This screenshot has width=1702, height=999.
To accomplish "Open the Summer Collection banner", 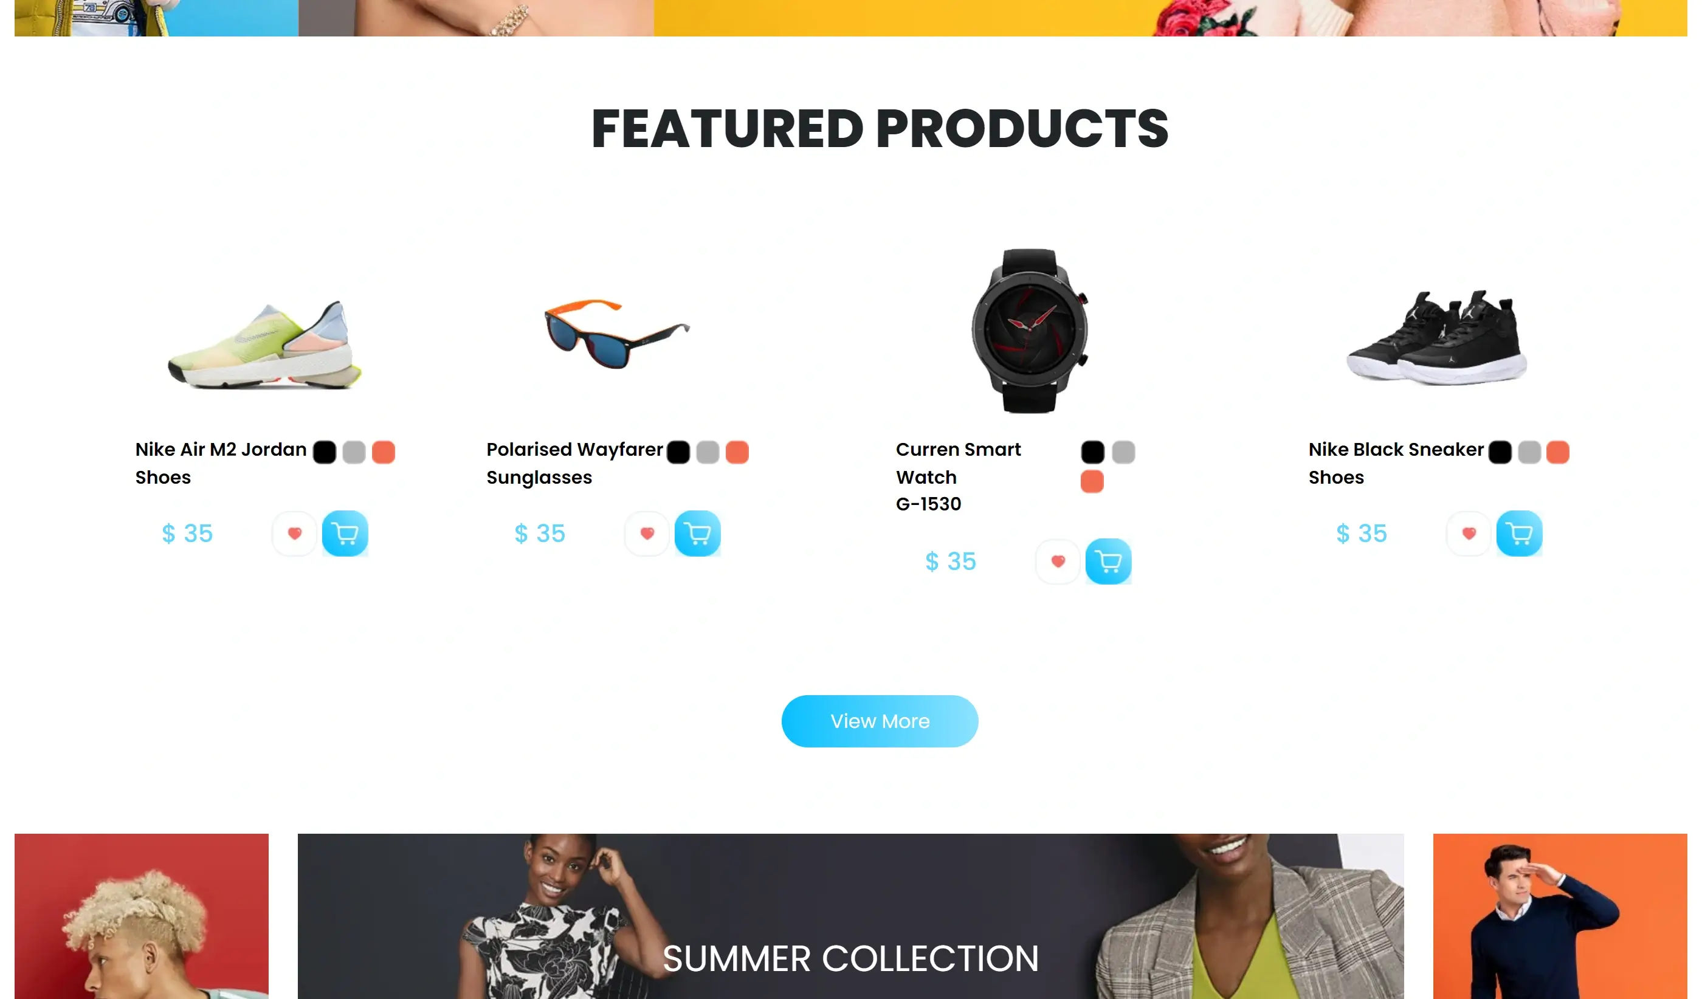I will pos(851,916).
